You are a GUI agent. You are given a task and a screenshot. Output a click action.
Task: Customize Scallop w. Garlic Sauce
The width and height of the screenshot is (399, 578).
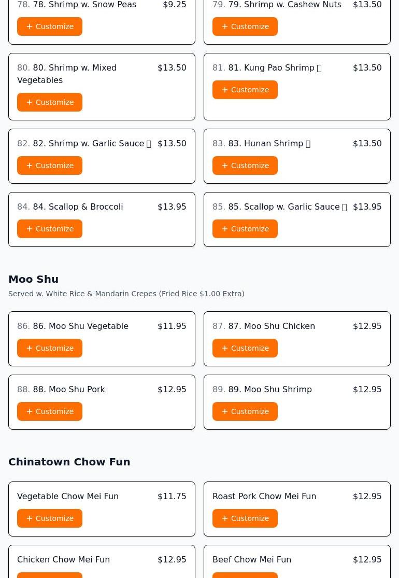(245, 229)
